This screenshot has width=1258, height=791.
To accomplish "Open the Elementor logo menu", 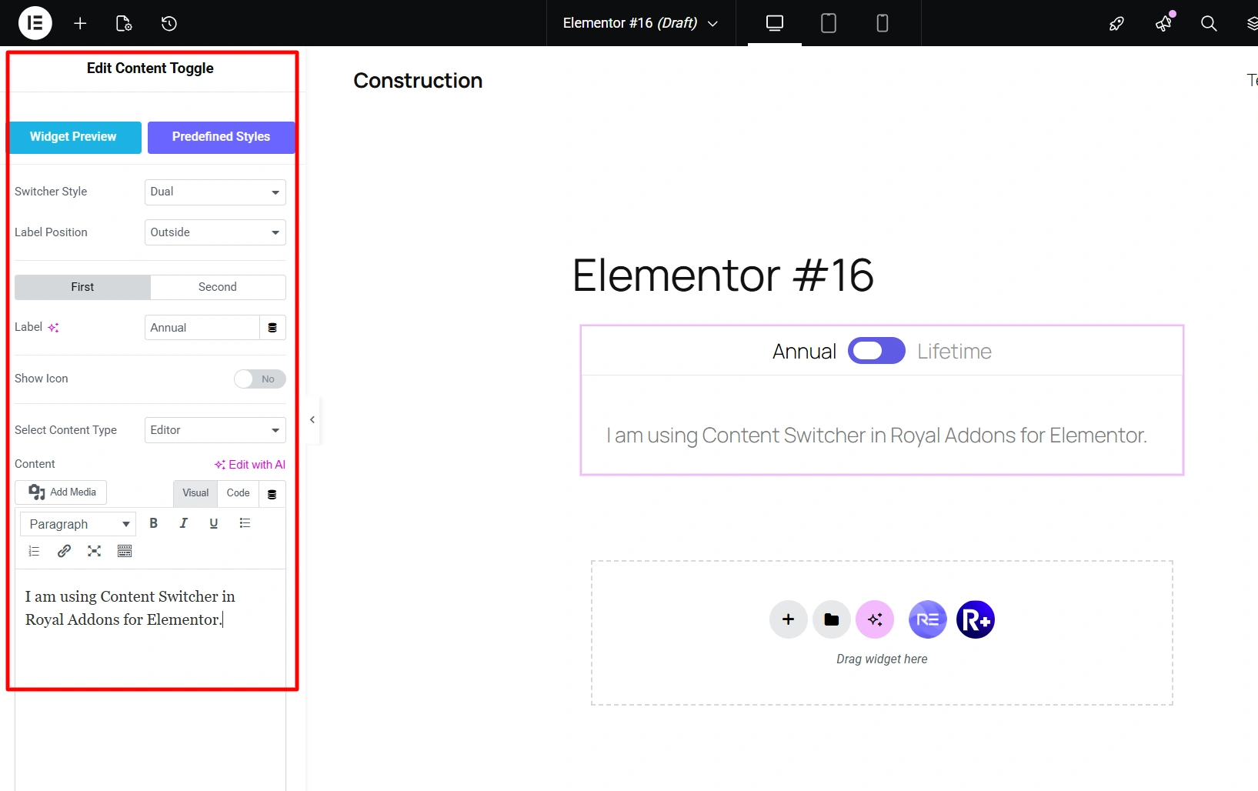I will (x=35, y=23).
